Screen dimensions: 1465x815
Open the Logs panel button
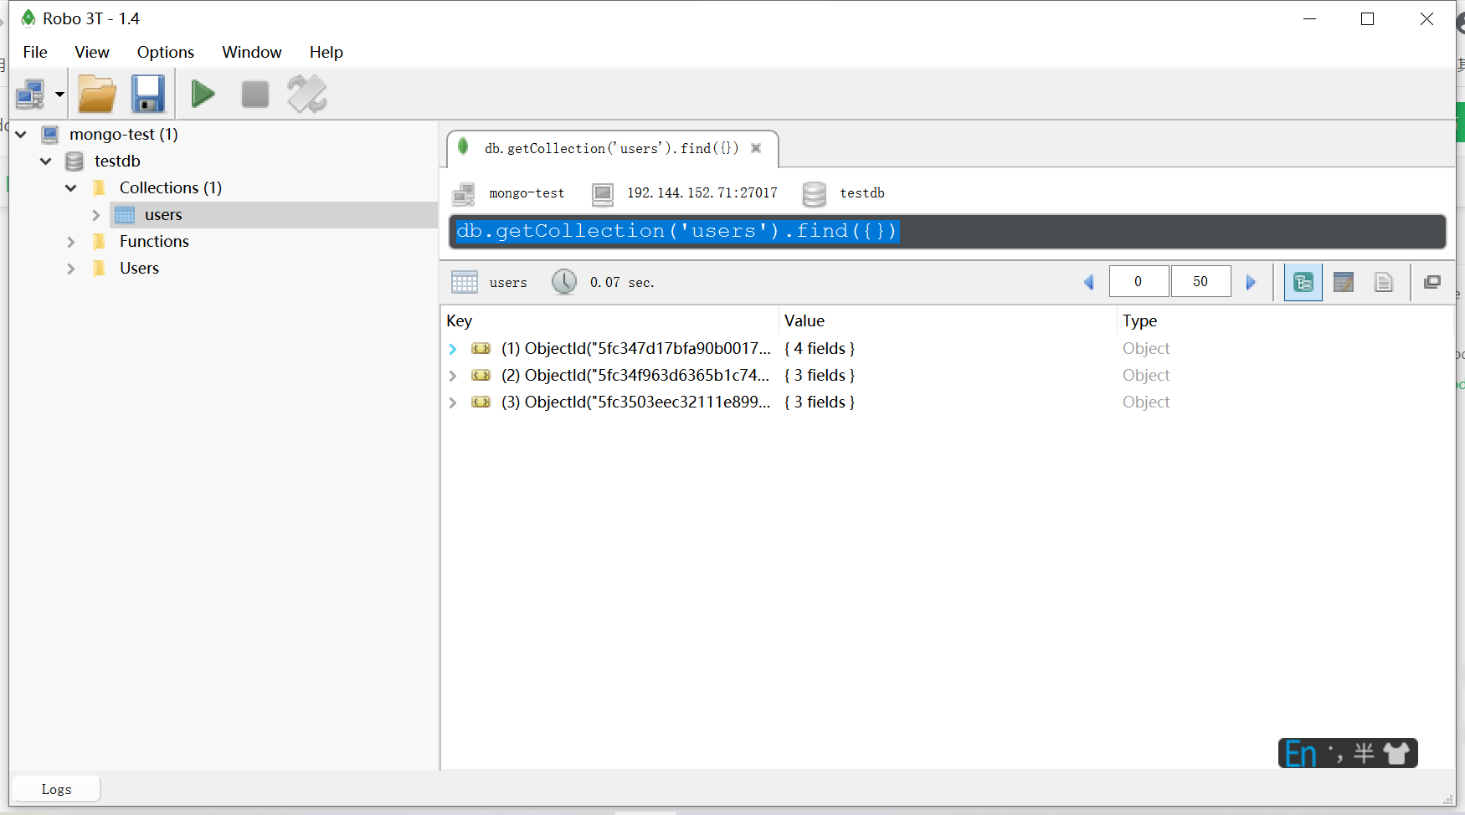[57, 789]
